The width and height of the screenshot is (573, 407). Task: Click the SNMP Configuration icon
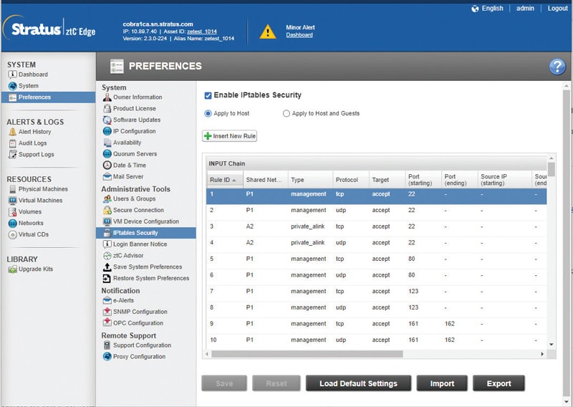[107, 312]
